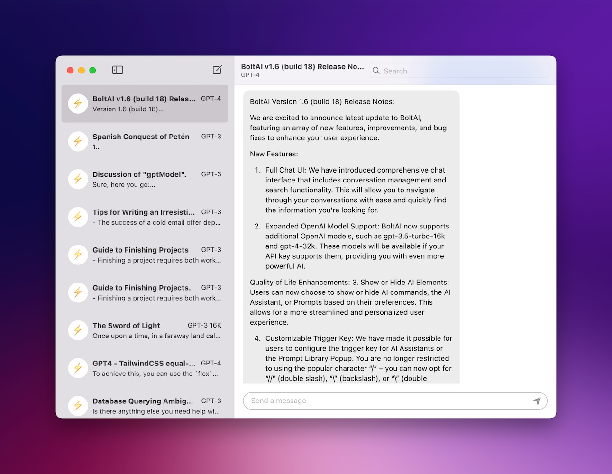Click bolt icon beside Database Querying chat
This screenshot has width=612, height=474.
[78, 406]
